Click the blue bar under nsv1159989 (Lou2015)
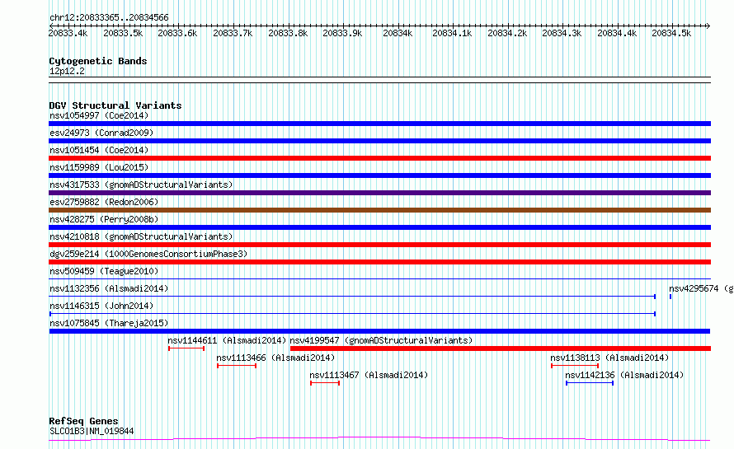734x449 pixels. click(x=379, y=175)
